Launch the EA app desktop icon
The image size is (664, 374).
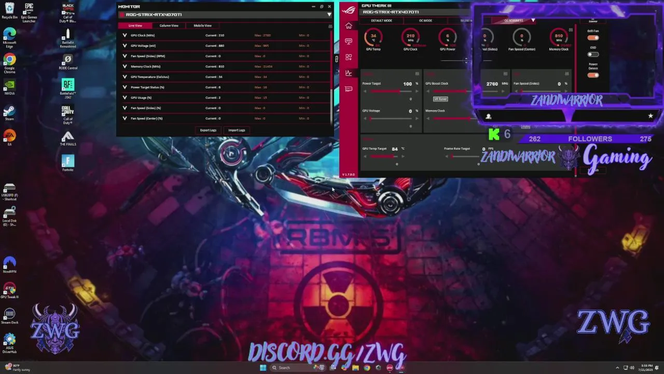click(x=9, y=138)
